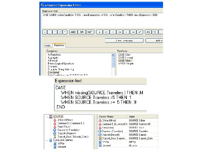This screenshot has width=202, height=151.
Task: Click the disPay computed column icon in tree
Action: click(x=55, y=143)
